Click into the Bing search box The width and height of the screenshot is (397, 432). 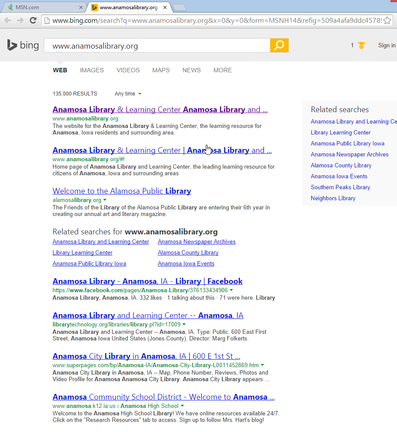coord(157,46)
